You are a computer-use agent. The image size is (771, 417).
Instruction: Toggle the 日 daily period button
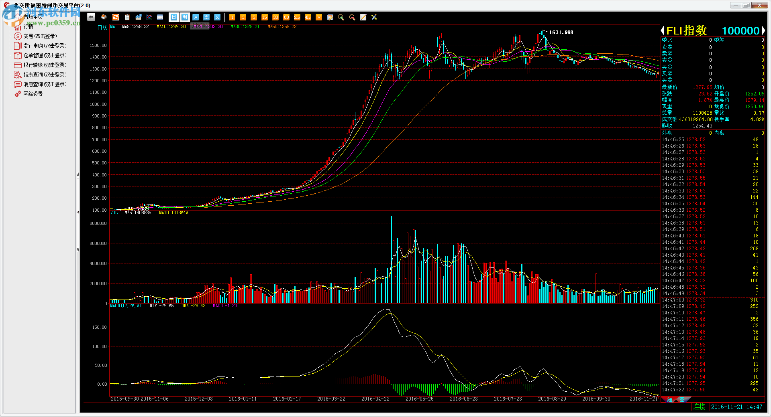click(173, 17)
